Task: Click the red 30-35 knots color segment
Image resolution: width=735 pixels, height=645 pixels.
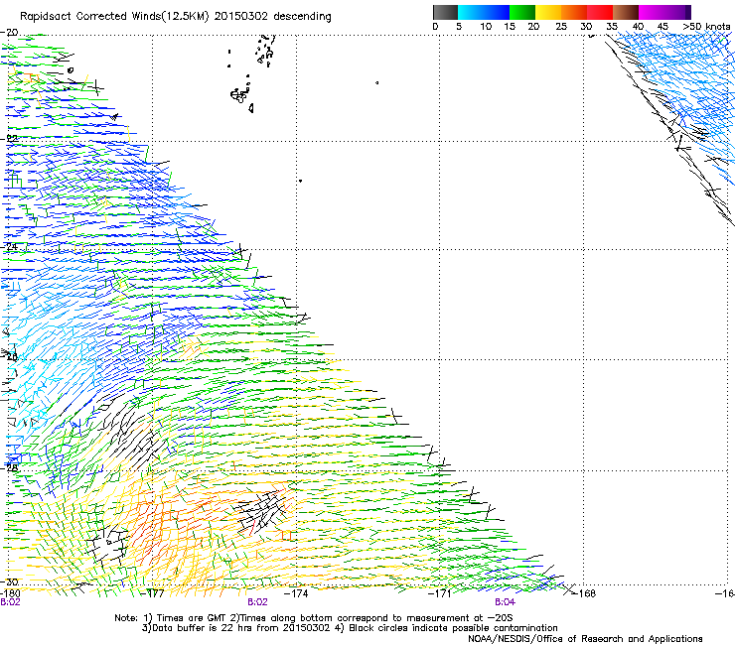Action: click(600, 12)
